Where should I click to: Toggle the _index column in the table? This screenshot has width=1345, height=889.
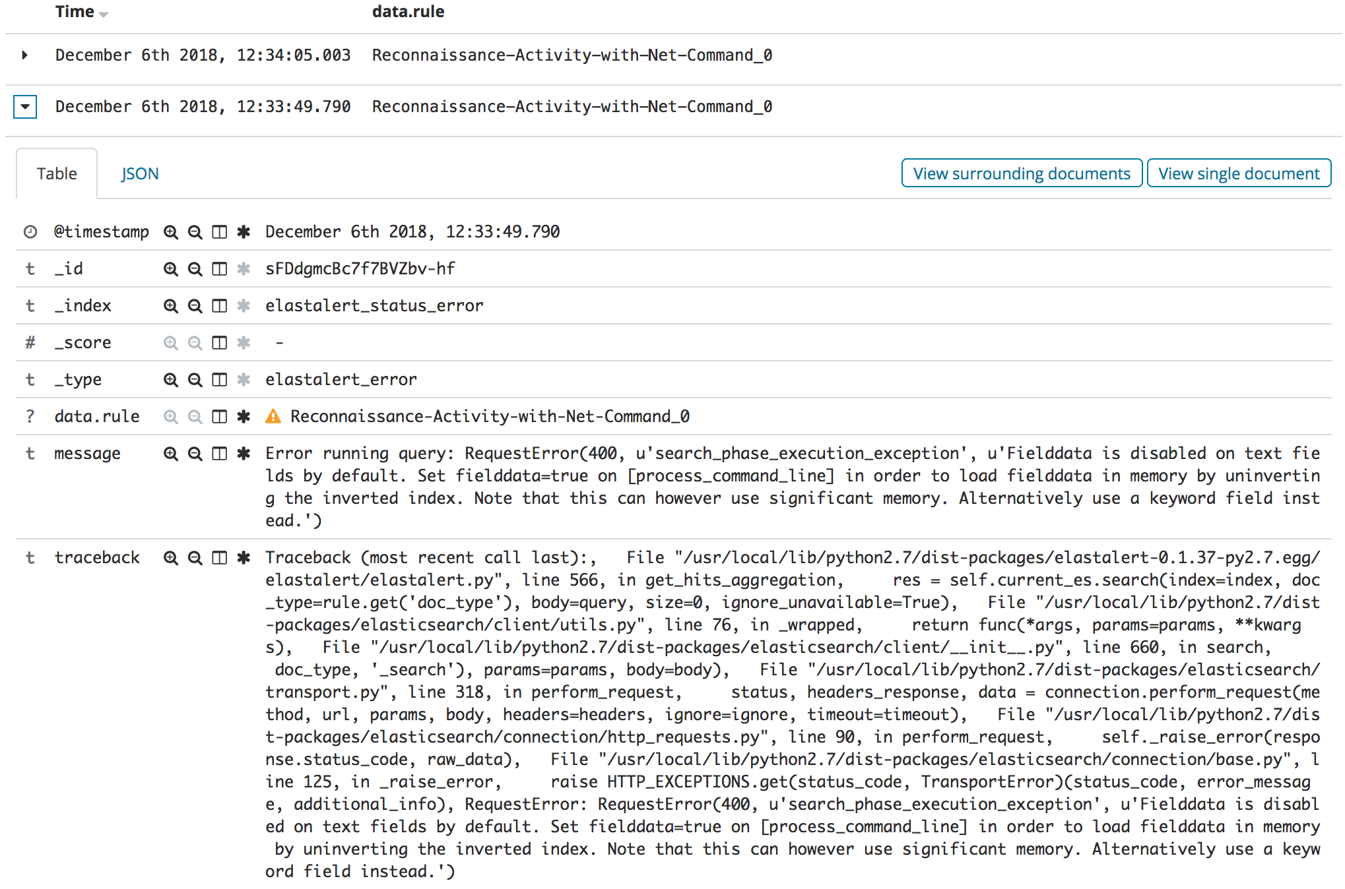click(x=219, y=305)
